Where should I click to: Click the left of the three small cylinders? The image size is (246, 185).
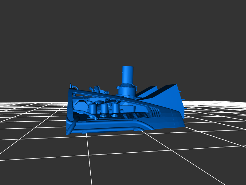click(x=93, y=110)
